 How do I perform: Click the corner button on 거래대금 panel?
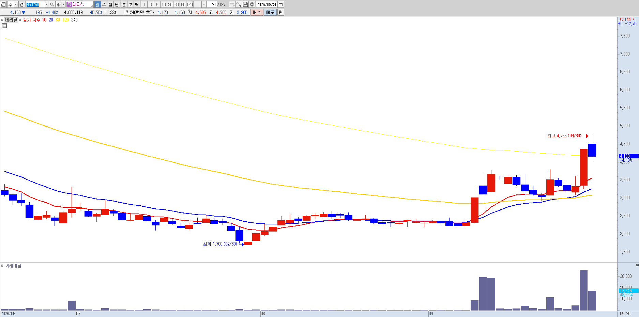coord(637,265)
